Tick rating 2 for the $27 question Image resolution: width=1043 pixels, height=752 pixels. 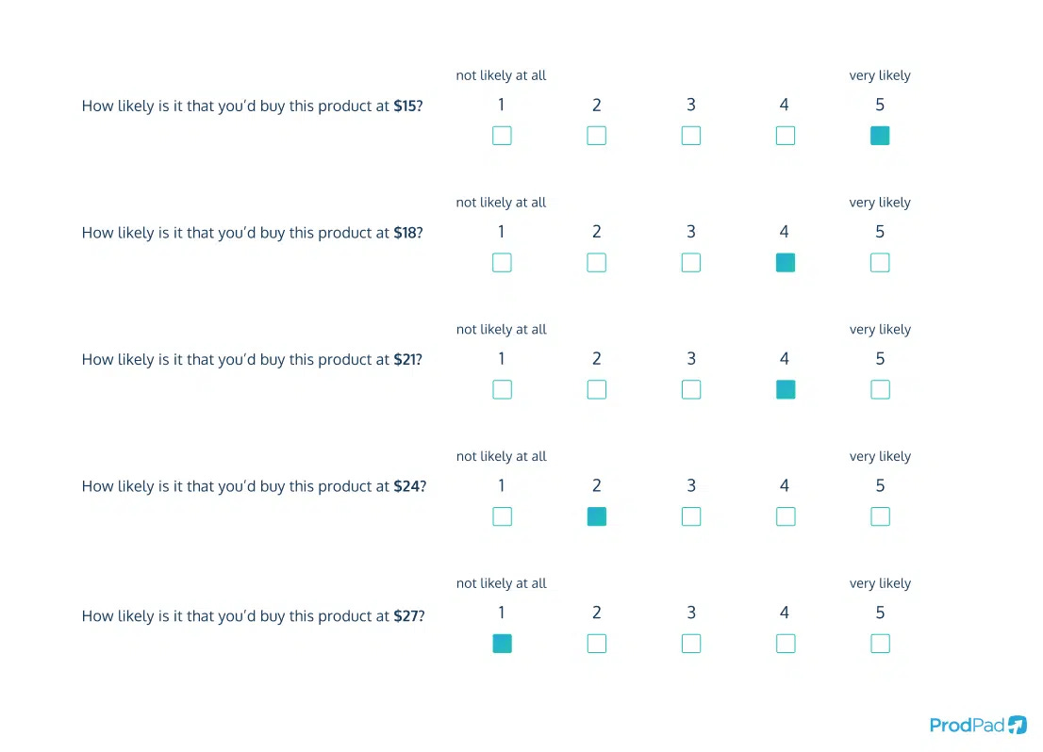597,644
